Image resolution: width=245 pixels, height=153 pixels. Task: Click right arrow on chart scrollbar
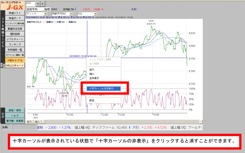(201, 122)
